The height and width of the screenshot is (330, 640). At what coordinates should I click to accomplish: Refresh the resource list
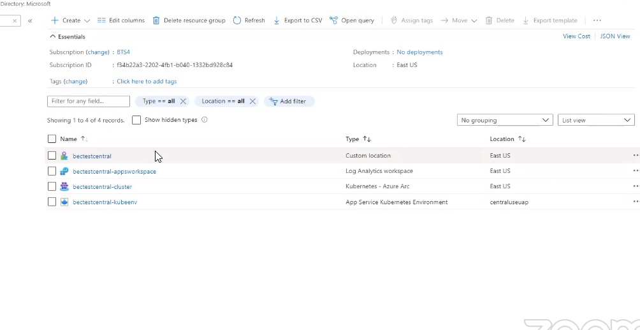pyautogui.click(x=249, y=20)
